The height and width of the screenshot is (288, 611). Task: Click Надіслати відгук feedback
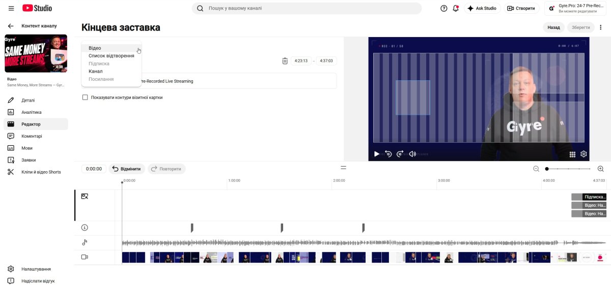pos(36,281)
